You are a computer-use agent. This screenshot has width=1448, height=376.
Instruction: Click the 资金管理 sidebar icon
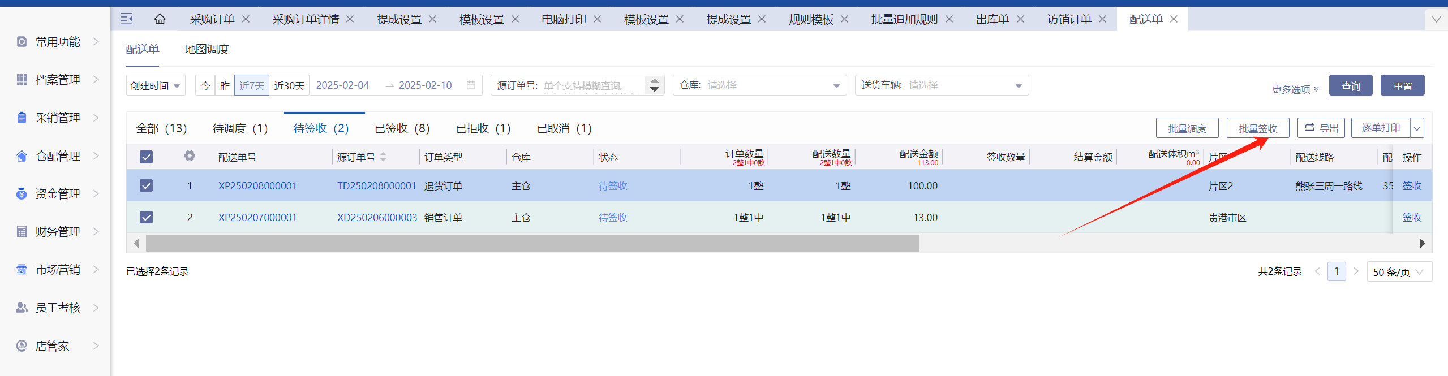(x=22, y=194)
